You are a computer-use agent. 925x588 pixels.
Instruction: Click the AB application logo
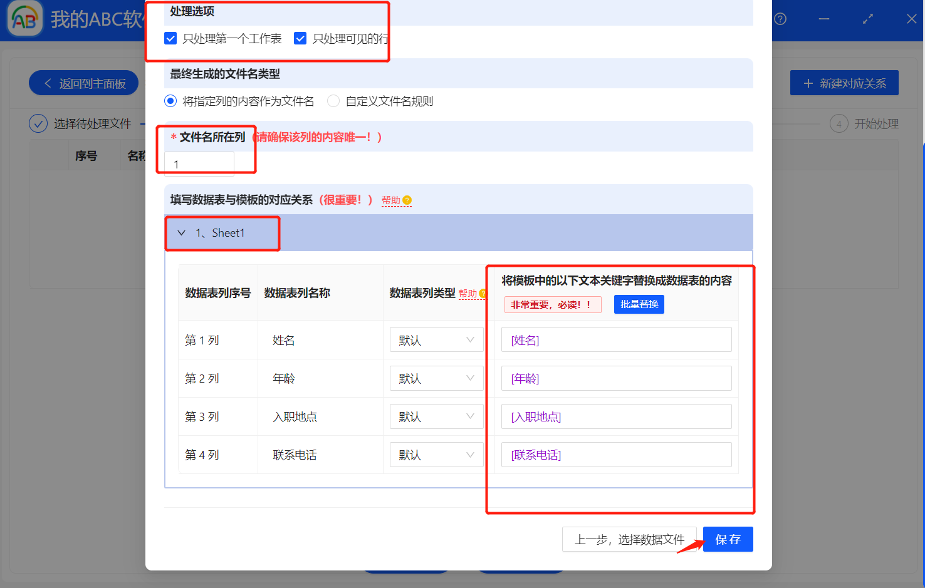pos(24,19)
